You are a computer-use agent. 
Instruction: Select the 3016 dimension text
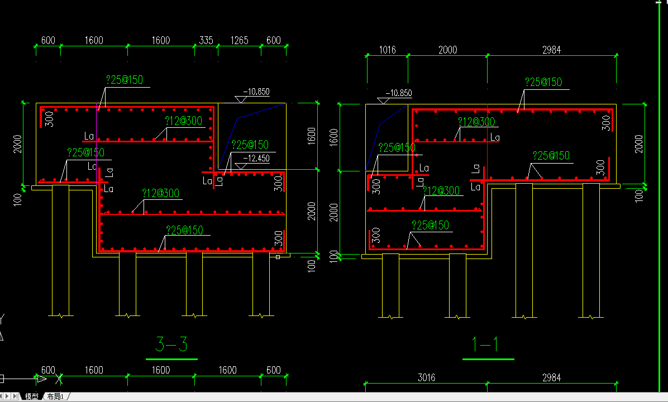point(427,377)
